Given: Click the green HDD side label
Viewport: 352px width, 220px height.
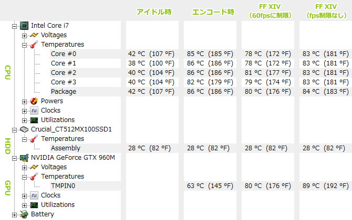Looking at the screenshot, I should tap(8, 146).
